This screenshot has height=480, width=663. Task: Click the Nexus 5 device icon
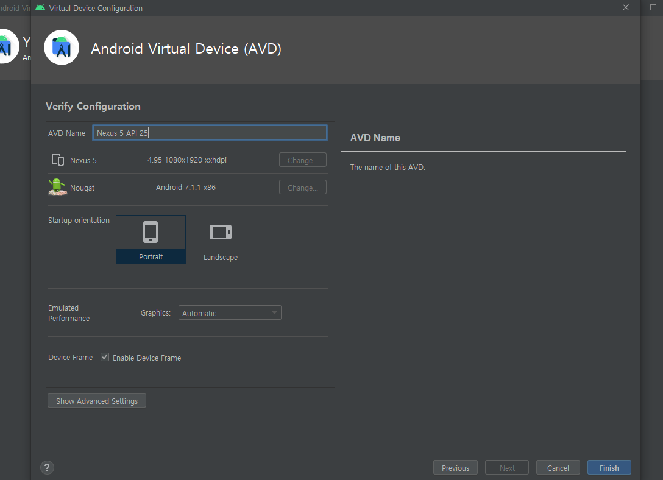[57, 160]
